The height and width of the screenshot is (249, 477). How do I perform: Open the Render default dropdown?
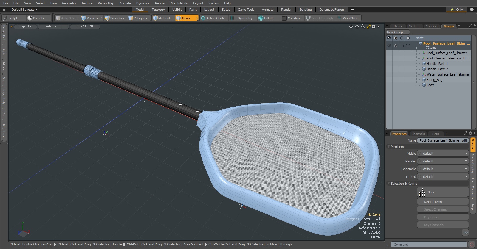click(443, 161)
